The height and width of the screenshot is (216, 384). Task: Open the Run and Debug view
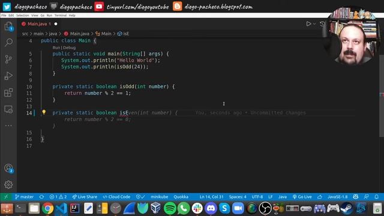(x=8, y=76)
